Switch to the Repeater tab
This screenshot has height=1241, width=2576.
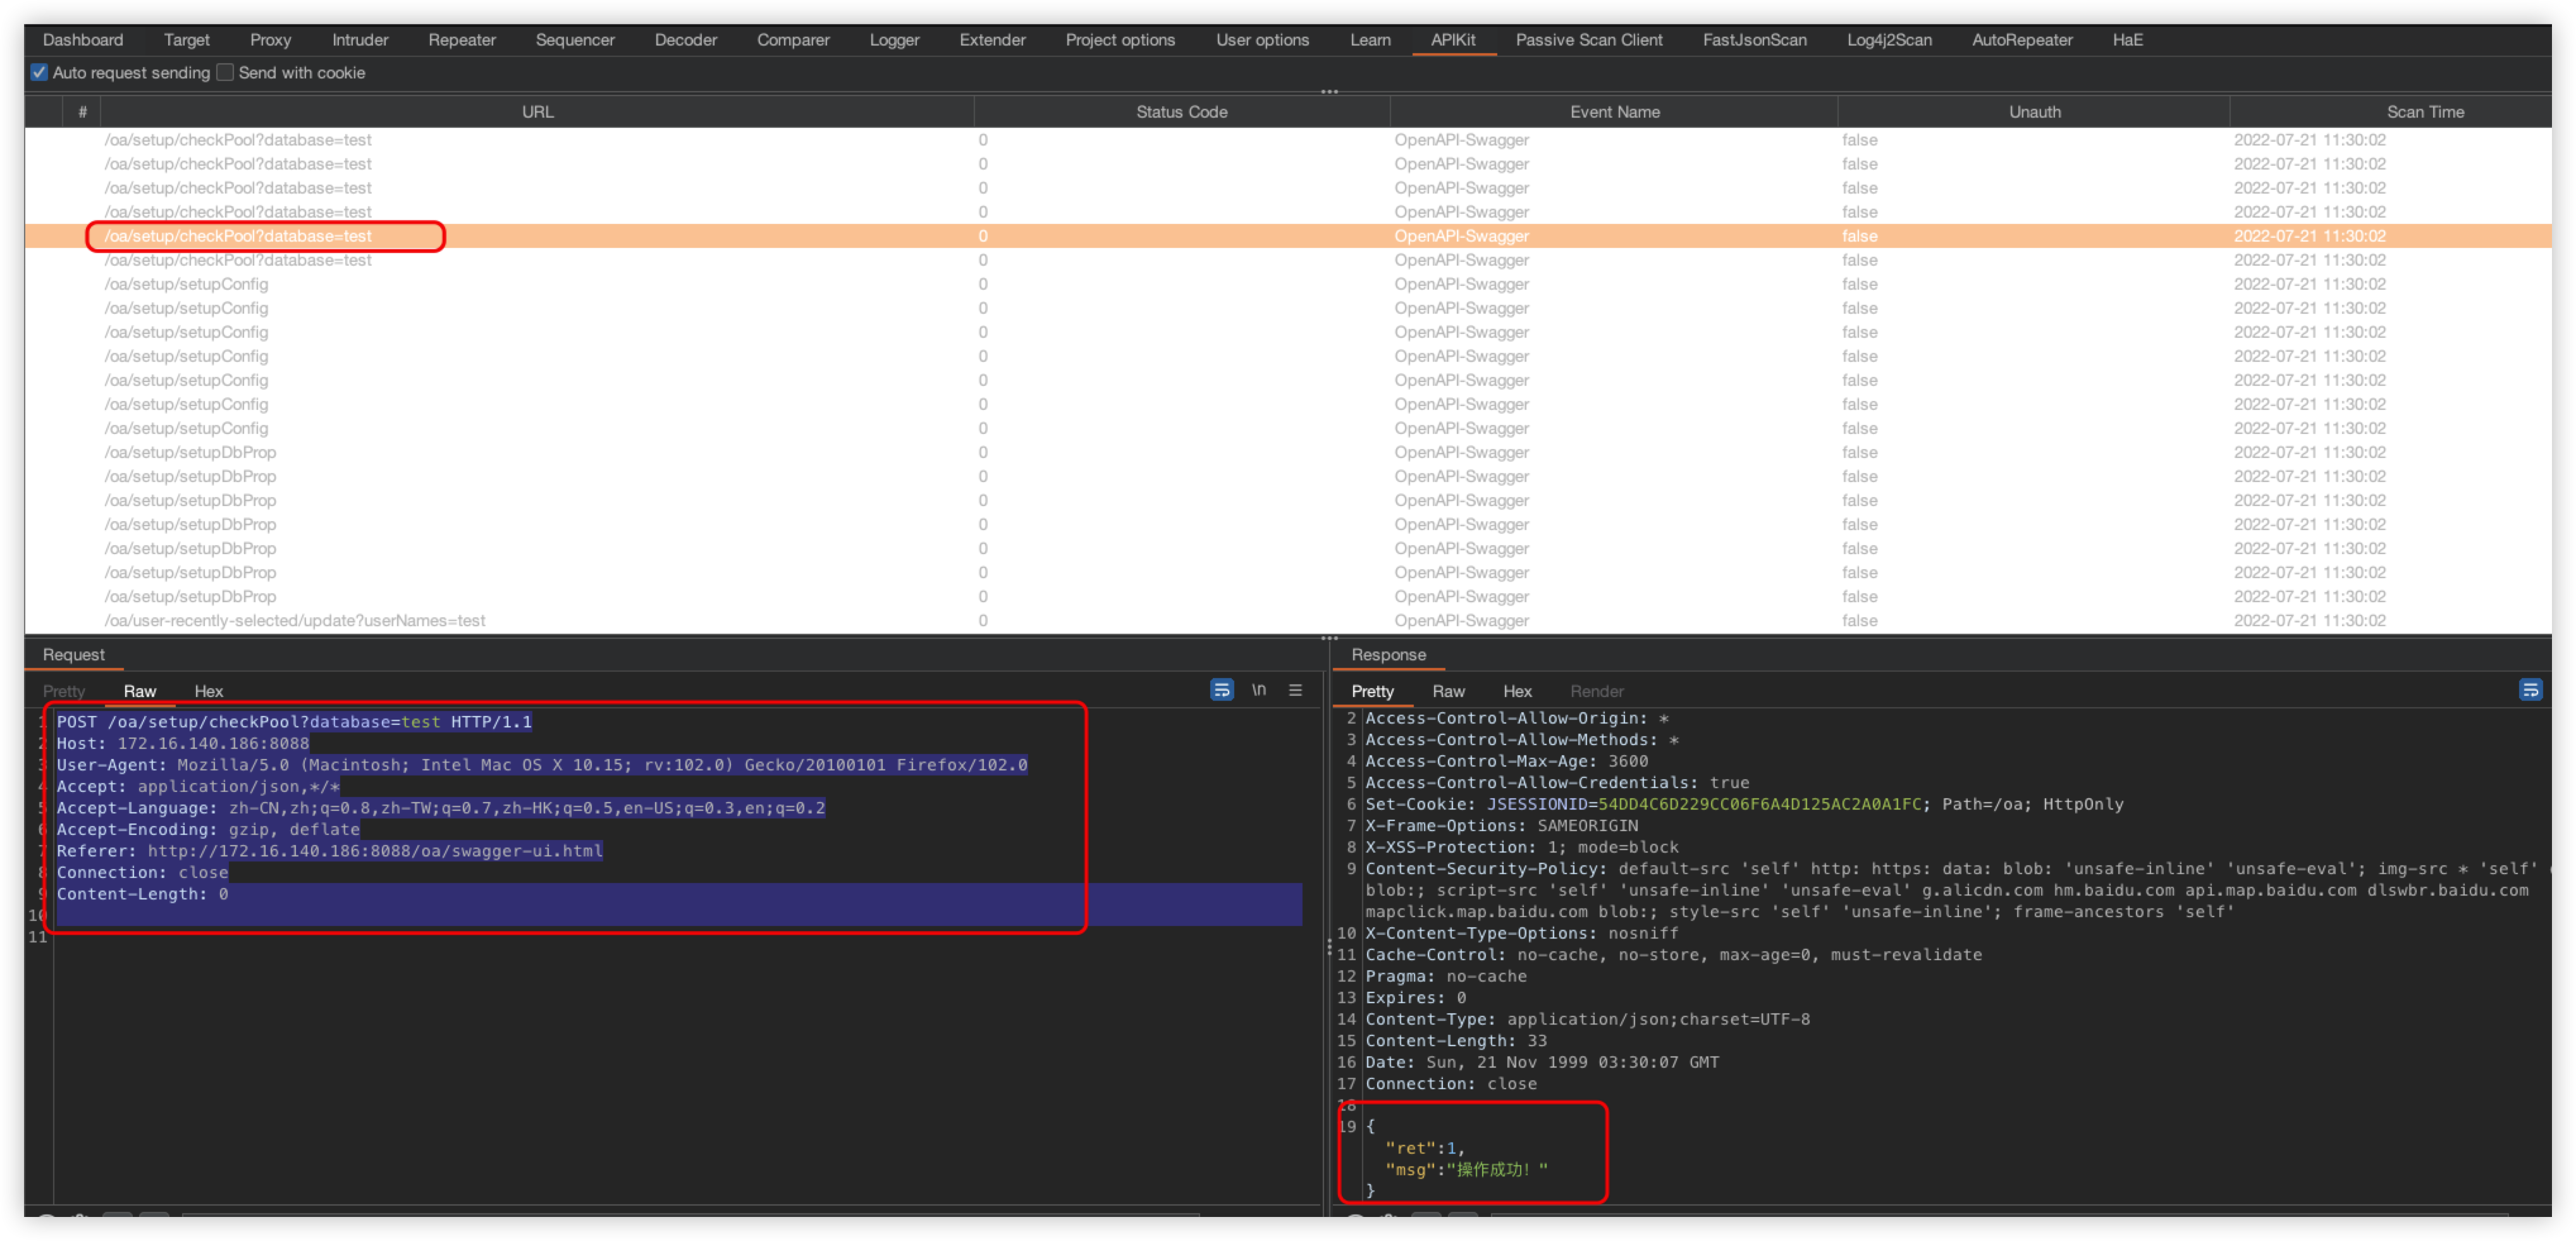[x=461, y=40]
